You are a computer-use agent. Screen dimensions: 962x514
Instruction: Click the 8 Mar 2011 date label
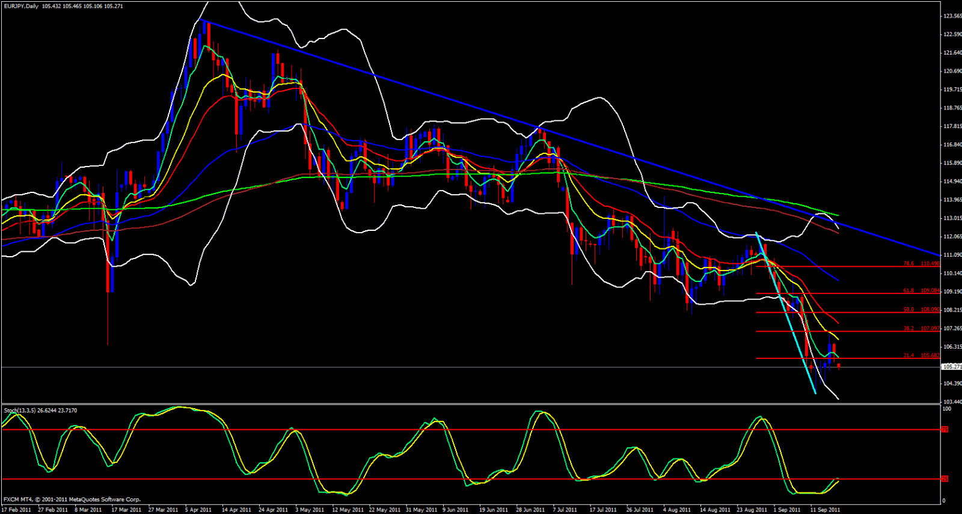click(88, 510)
